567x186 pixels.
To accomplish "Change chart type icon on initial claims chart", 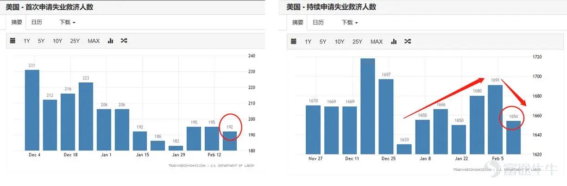I will (x=110, y=41).
